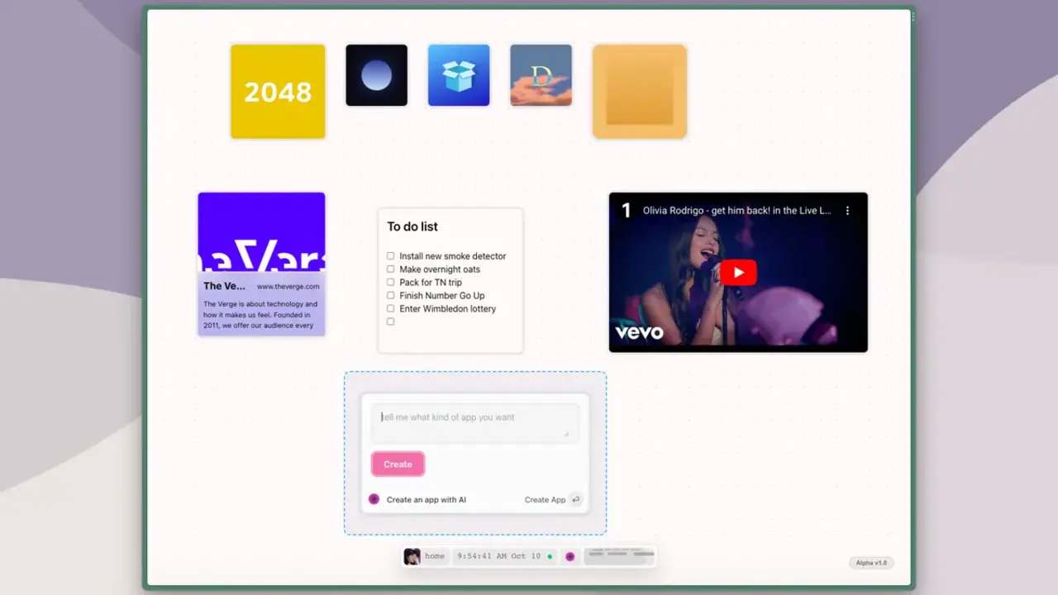Check 'Install new smoke detector' checkbox
Screen dimensions: 1058x595
(391, 256)
